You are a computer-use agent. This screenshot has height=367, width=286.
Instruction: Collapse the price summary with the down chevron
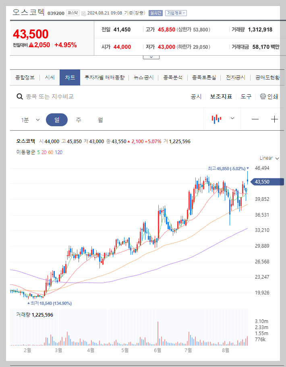151,56
